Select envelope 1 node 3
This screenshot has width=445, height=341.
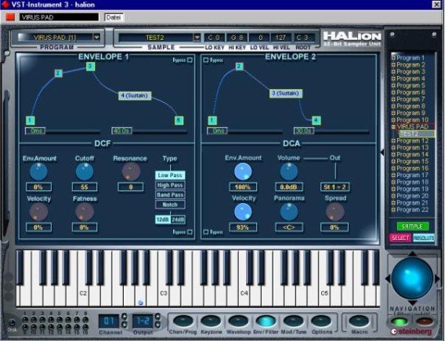pos(90,67)
